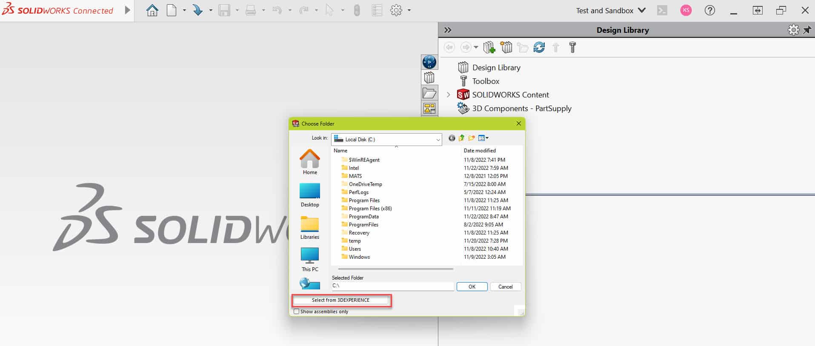Click the Selected Folder path field
Screen dimensions: 815x346
(393, 286)
